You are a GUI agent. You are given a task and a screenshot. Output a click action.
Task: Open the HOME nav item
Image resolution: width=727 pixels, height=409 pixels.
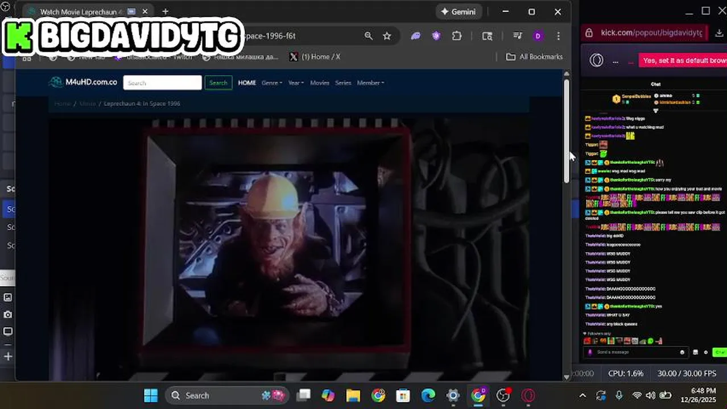247,83
